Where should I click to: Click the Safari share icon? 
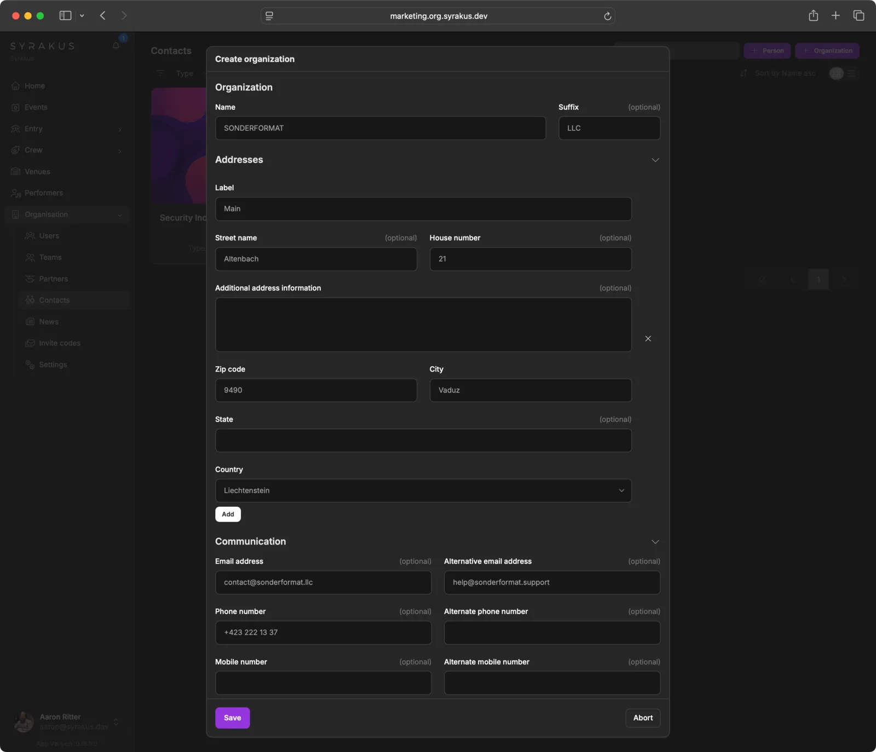tap(813, 16)
